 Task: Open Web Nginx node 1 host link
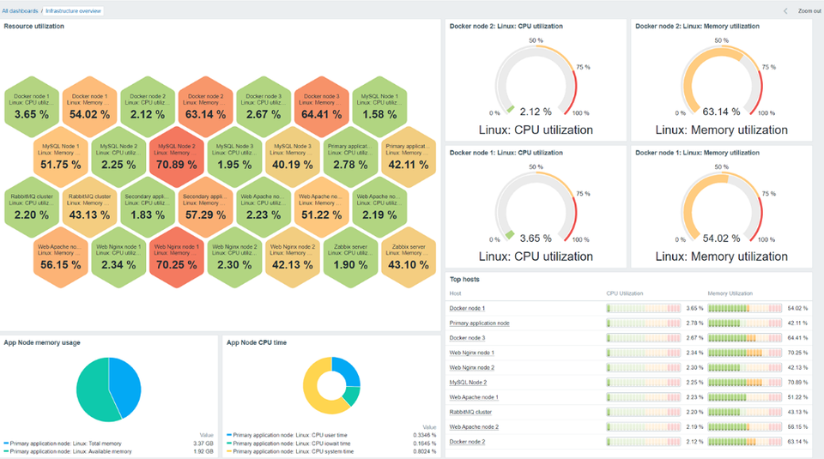472,353
